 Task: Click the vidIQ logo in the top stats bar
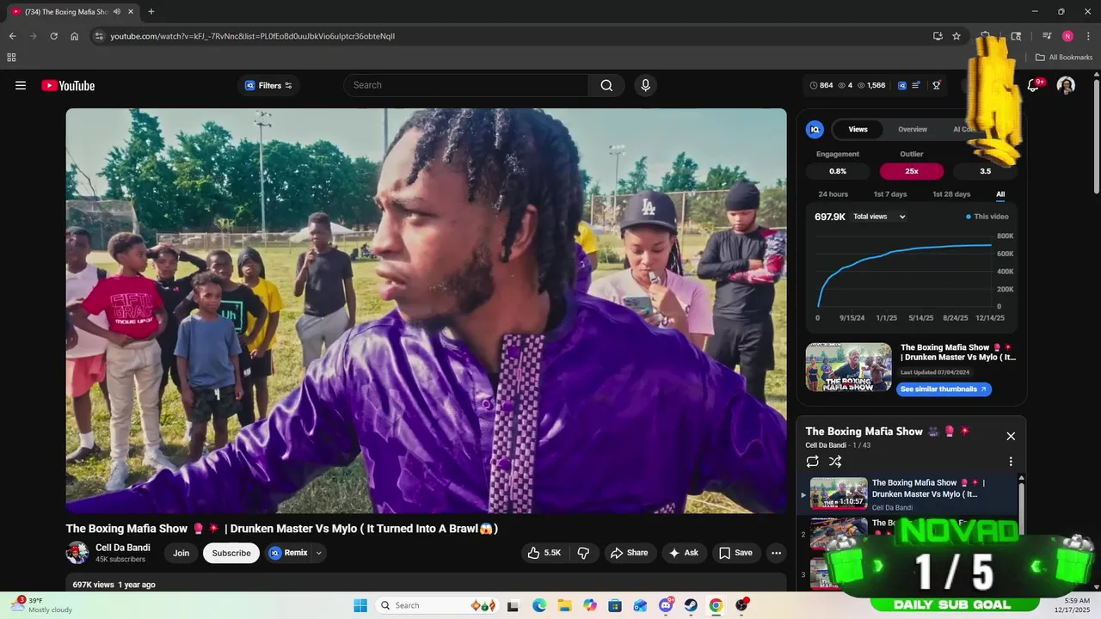[902, 85]
